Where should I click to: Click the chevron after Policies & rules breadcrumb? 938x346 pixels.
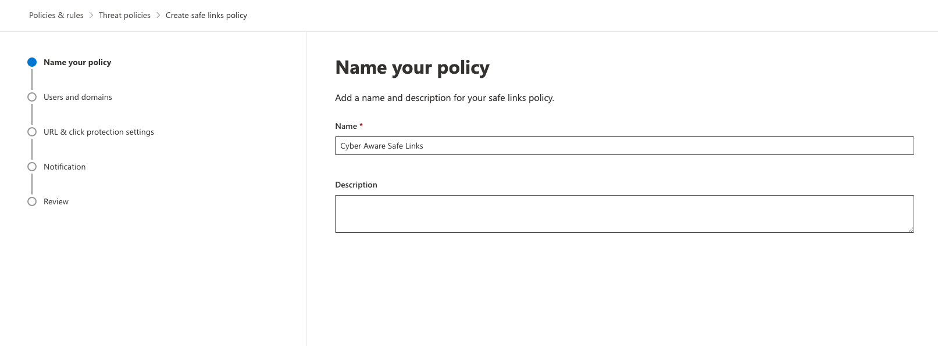91,15
